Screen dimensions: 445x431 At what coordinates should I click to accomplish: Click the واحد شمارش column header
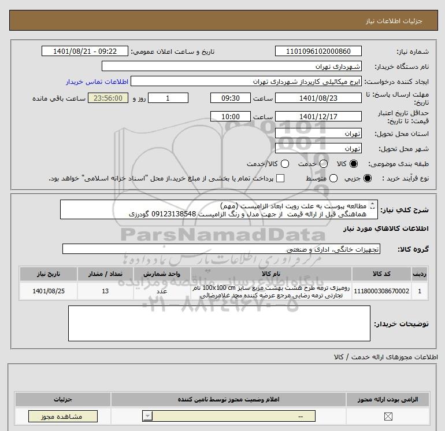pyautogui.click(x=162, y=274)
